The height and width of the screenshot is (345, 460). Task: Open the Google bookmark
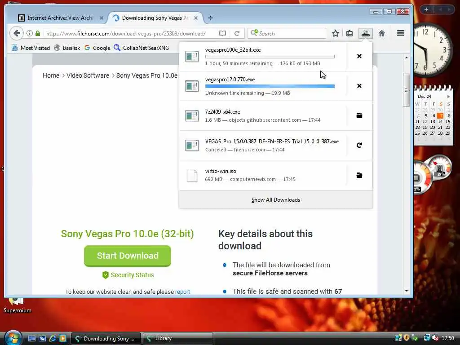[97, 48]
